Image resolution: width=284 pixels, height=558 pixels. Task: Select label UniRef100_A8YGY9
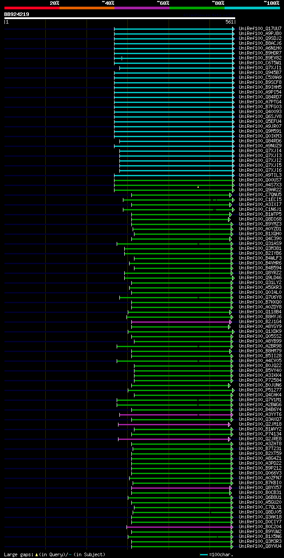coord(260,326)
